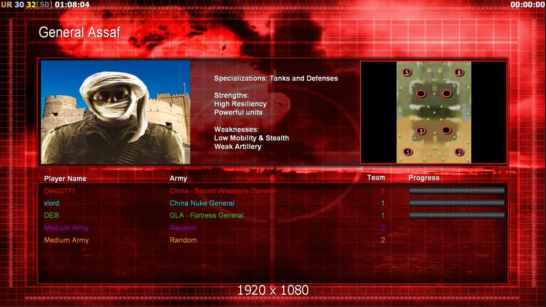Select the purple "Medium Army" player name
This screenshot has width=546, height=307.
coord(66,228)
